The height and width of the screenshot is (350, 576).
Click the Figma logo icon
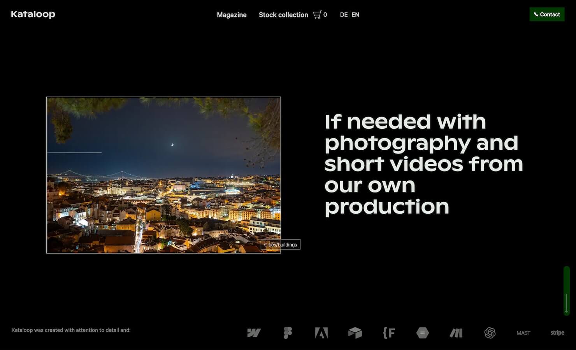click(x=288, y=333)
